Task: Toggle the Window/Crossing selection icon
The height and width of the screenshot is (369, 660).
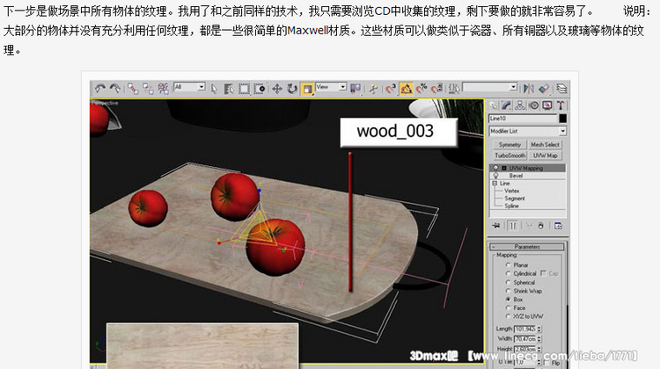Action: click(x=260, y=89)
